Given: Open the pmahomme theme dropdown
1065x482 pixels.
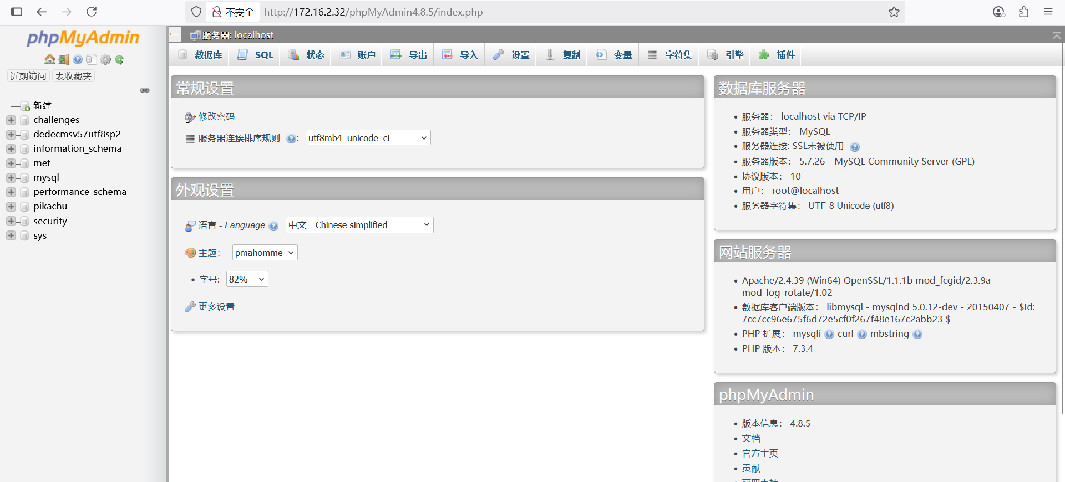Looking at the screenshot, I should (x=265, y=253).
